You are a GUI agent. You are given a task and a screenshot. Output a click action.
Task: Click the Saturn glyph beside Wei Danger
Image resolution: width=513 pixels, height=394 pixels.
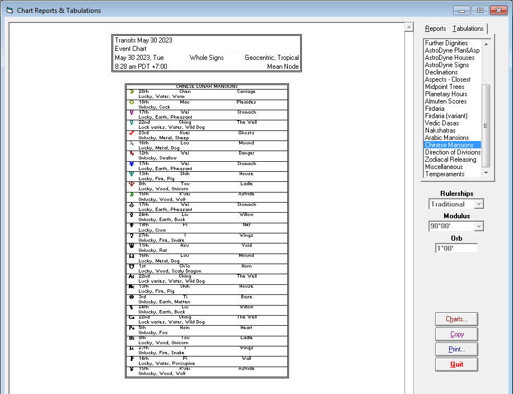coord(131,153)
